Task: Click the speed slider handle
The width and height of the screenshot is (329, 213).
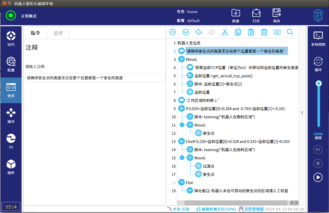Action: coord(319,83)
